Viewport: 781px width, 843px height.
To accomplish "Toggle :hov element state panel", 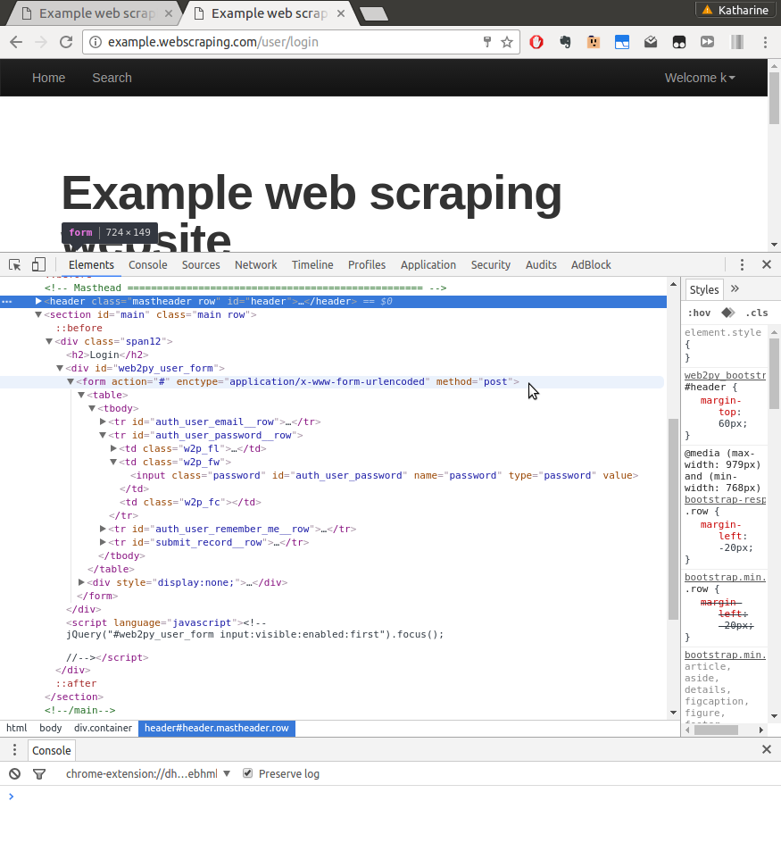I will pos(699,313).
